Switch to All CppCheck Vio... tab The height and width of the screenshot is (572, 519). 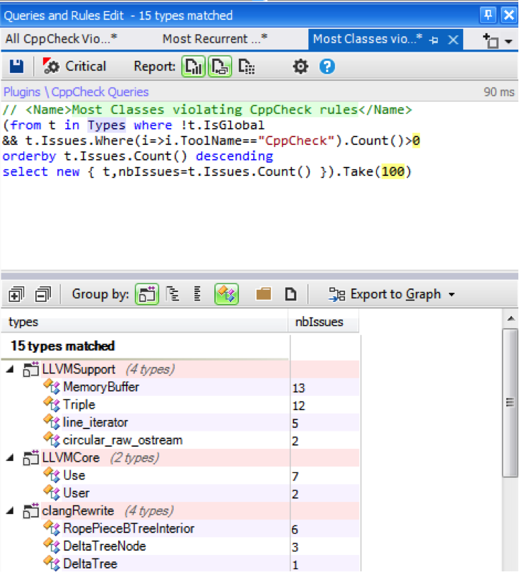62,39
